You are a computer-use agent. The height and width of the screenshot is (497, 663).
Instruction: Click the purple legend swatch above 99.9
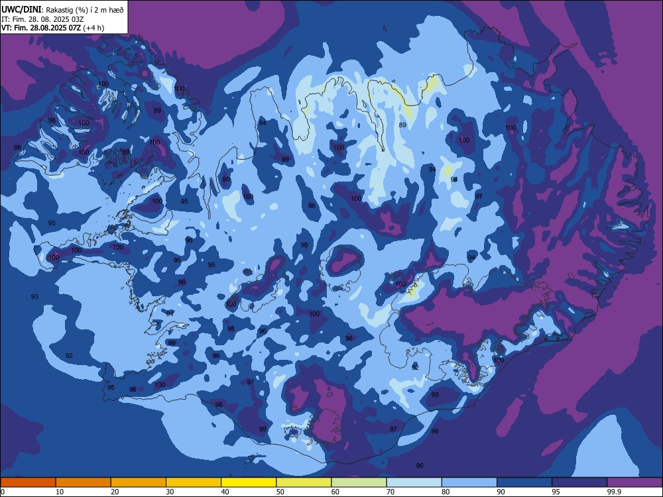(634, 482)
